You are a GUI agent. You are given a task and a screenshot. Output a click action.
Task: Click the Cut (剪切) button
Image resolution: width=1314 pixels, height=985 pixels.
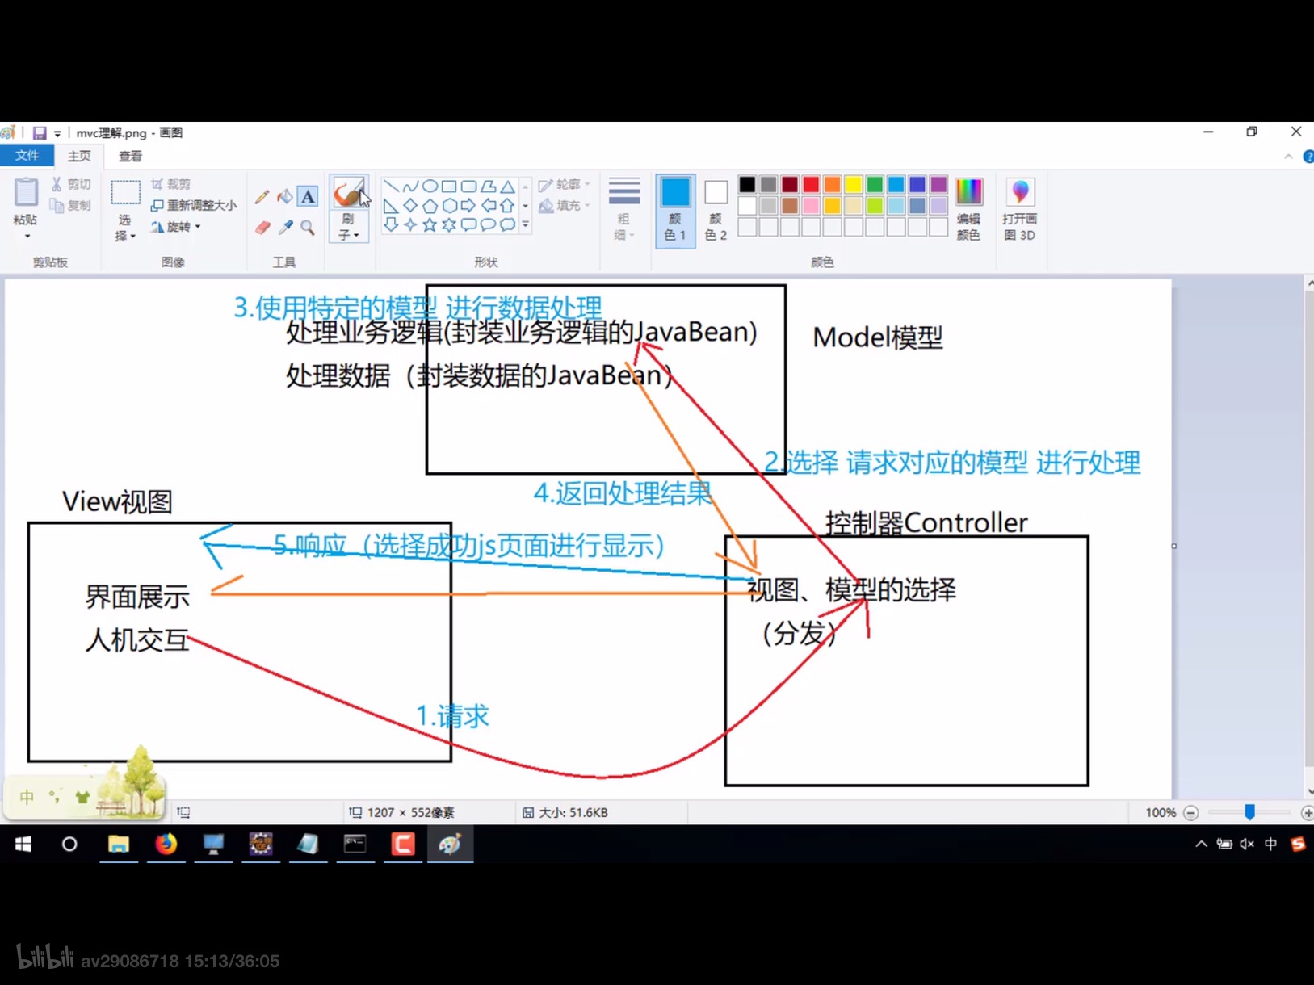pos(71,184)
